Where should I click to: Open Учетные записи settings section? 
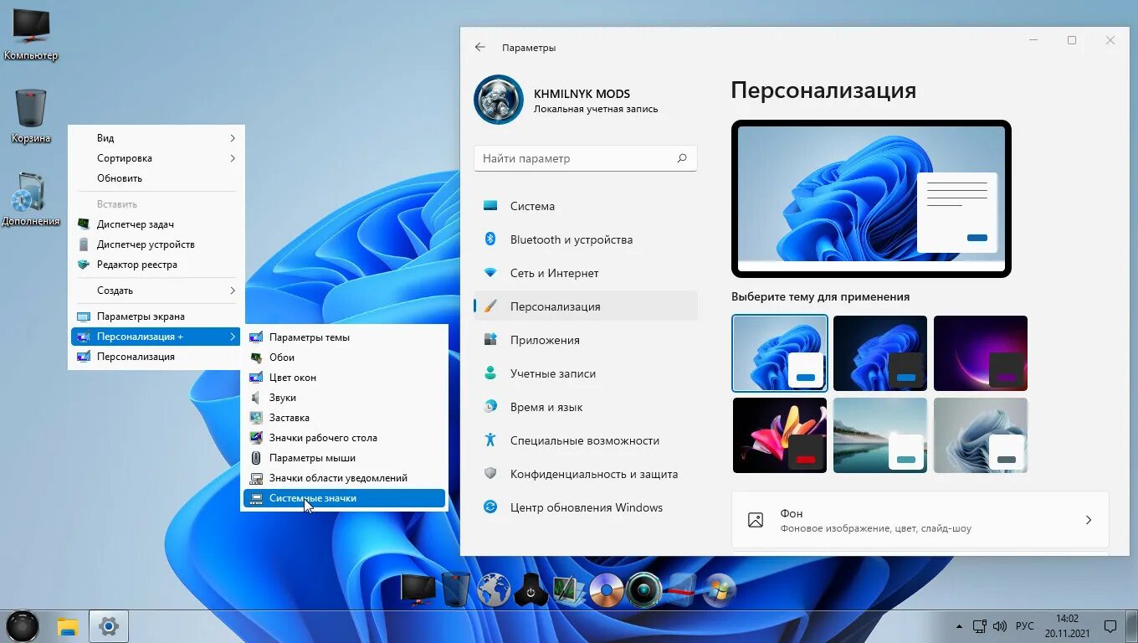(586, 373)
